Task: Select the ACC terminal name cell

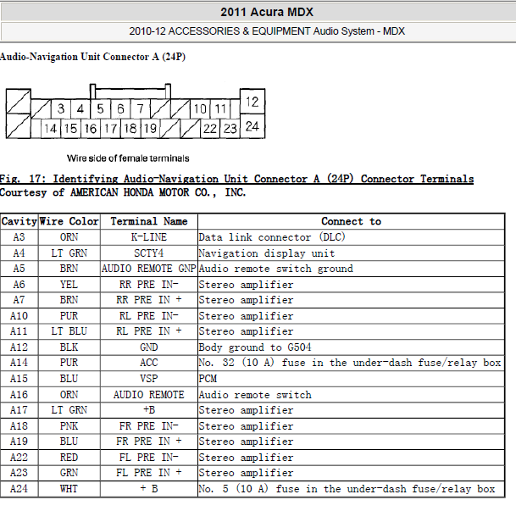Action: point(149,363)
